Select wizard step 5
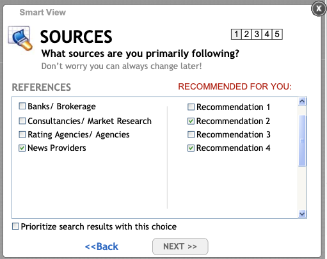Screen dimensions: 327x259 (x=277, y=35)
